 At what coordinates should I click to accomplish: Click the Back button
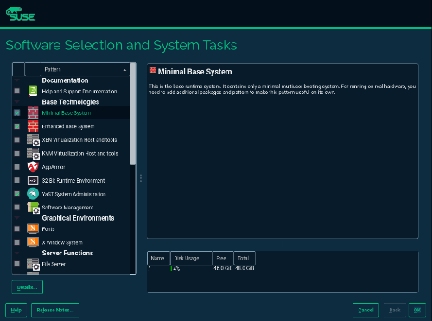tap(395, 311)
